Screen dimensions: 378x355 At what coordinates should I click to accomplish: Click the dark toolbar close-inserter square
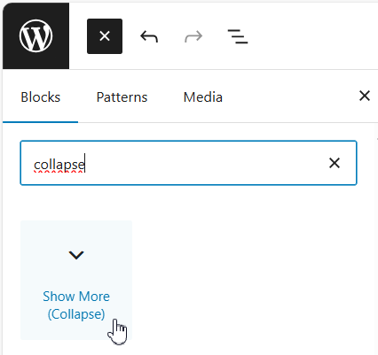pos(105,36)
